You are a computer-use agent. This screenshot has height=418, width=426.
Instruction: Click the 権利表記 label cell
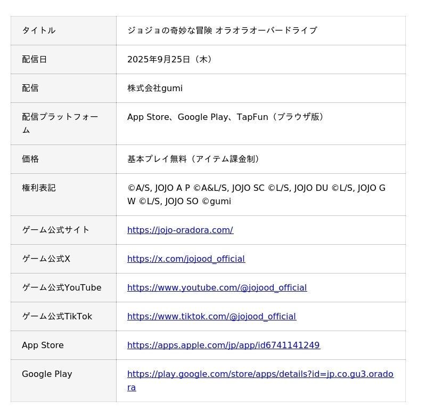tap(63, 195)
